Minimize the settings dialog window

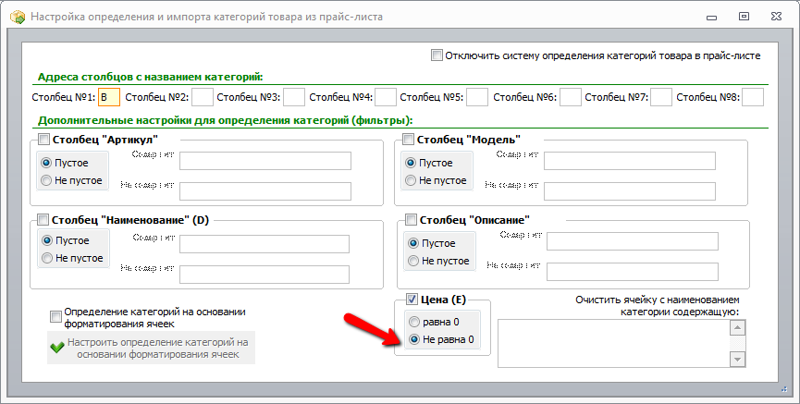(712, 18)
